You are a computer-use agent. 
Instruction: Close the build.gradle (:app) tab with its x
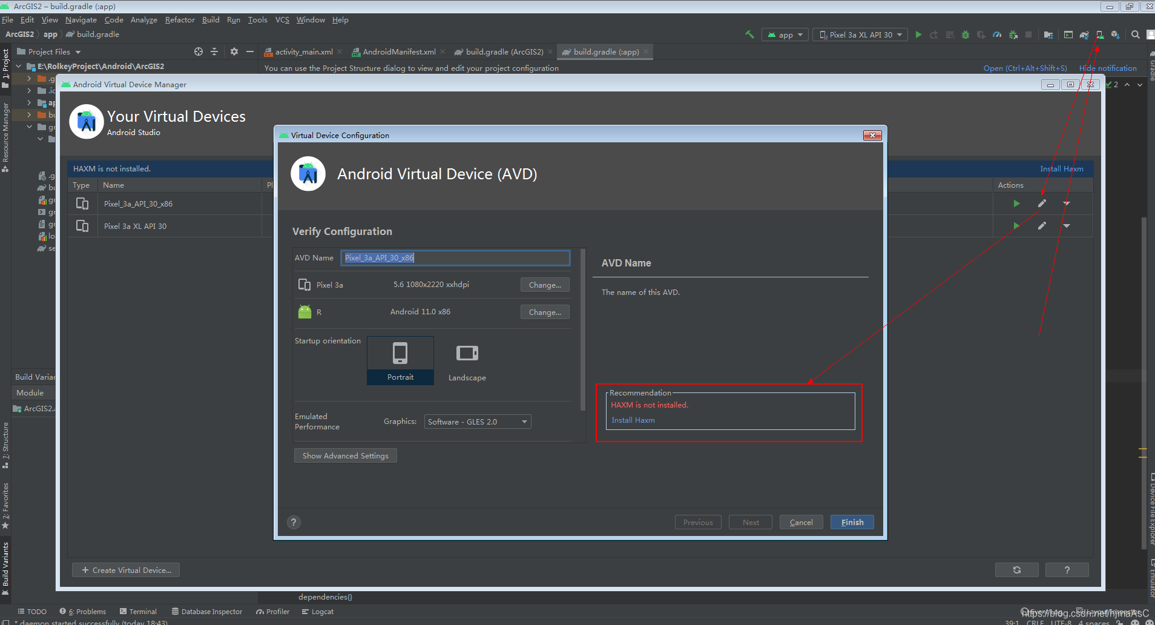click(x=646, y=51)
